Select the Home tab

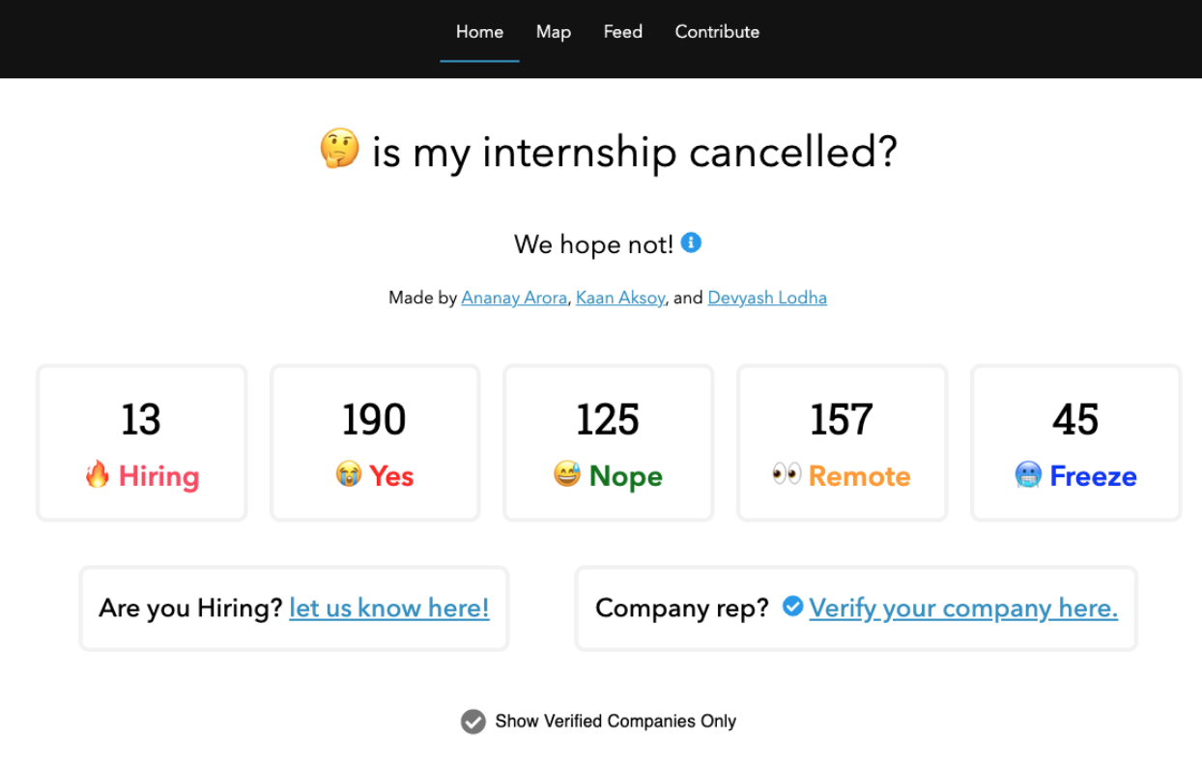click(479, 31)
